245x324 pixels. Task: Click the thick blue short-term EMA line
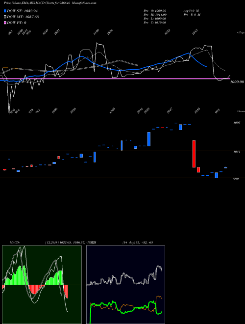[x=103, y=66]
